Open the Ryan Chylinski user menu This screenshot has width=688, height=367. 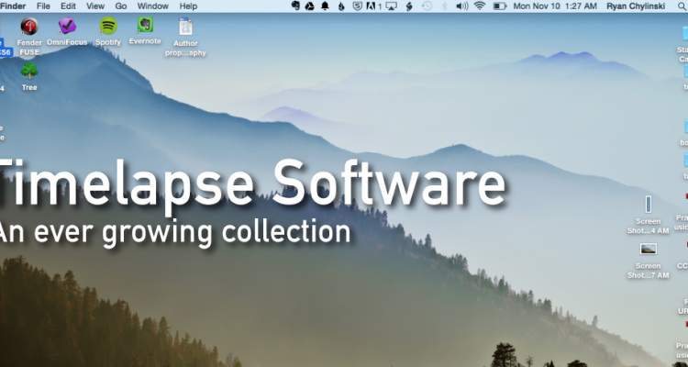(x=636, y=6)
